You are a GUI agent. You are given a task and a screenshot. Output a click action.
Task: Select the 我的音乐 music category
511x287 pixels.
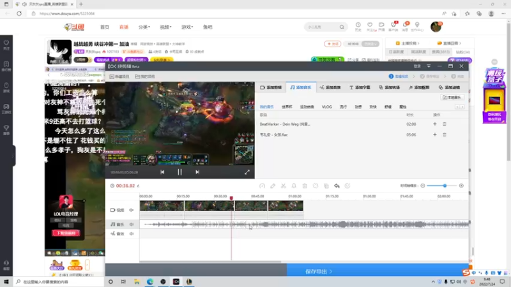pos(266,107)
